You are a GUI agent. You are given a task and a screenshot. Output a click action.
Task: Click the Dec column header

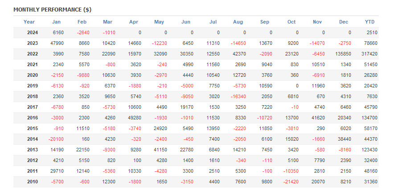344,22
